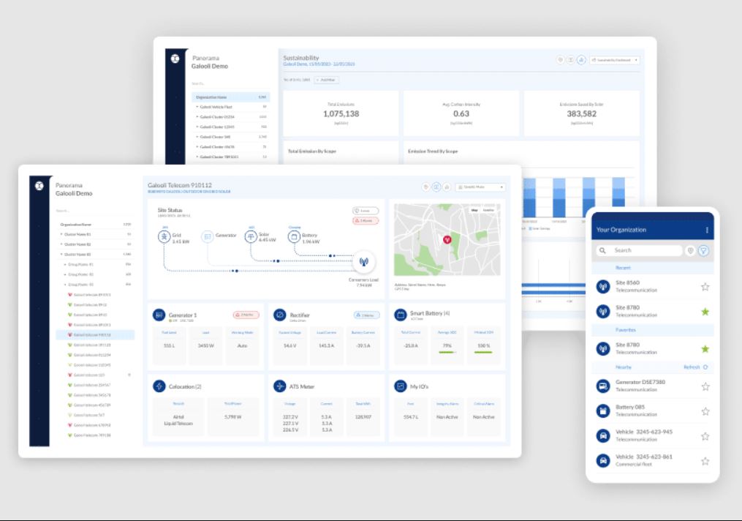Viewport: 742px width, 521px height.
Task: Select Galooli Vehicle Fleet in organization list
Action: click(x=231, y=107)
